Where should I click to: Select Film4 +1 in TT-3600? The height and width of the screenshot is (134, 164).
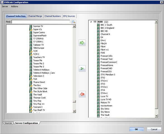click(104, 50)
